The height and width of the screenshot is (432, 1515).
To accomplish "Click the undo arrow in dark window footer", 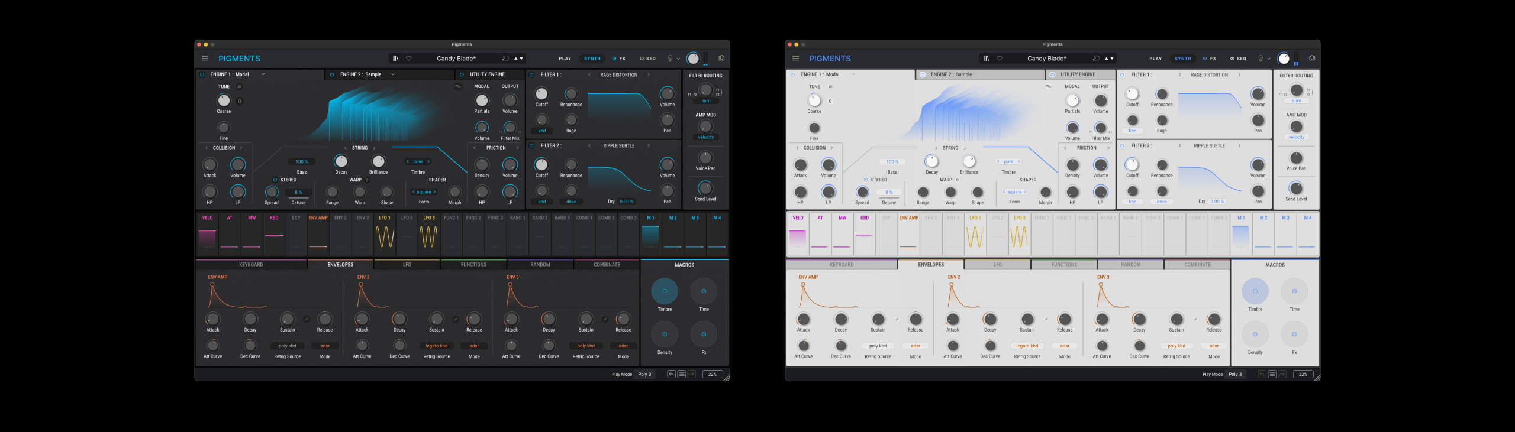I will point(671,374).
